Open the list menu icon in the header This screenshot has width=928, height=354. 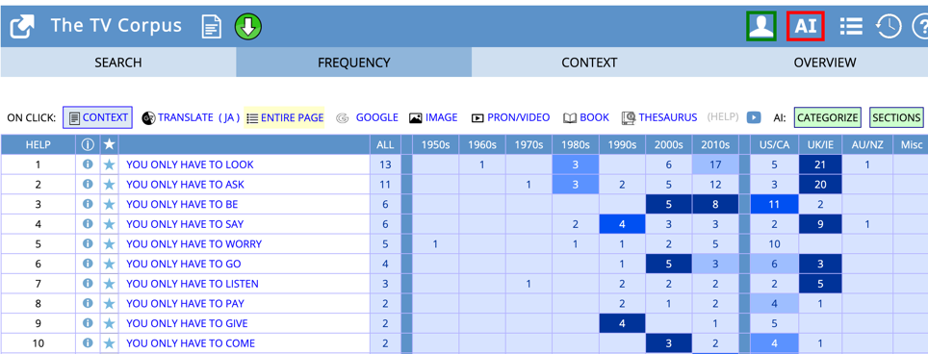851,27
